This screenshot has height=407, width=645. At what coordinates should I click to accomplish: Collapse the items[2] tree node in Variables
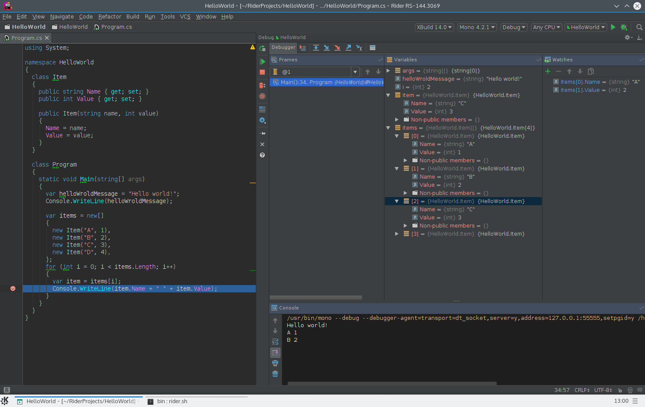pos(396,201)
